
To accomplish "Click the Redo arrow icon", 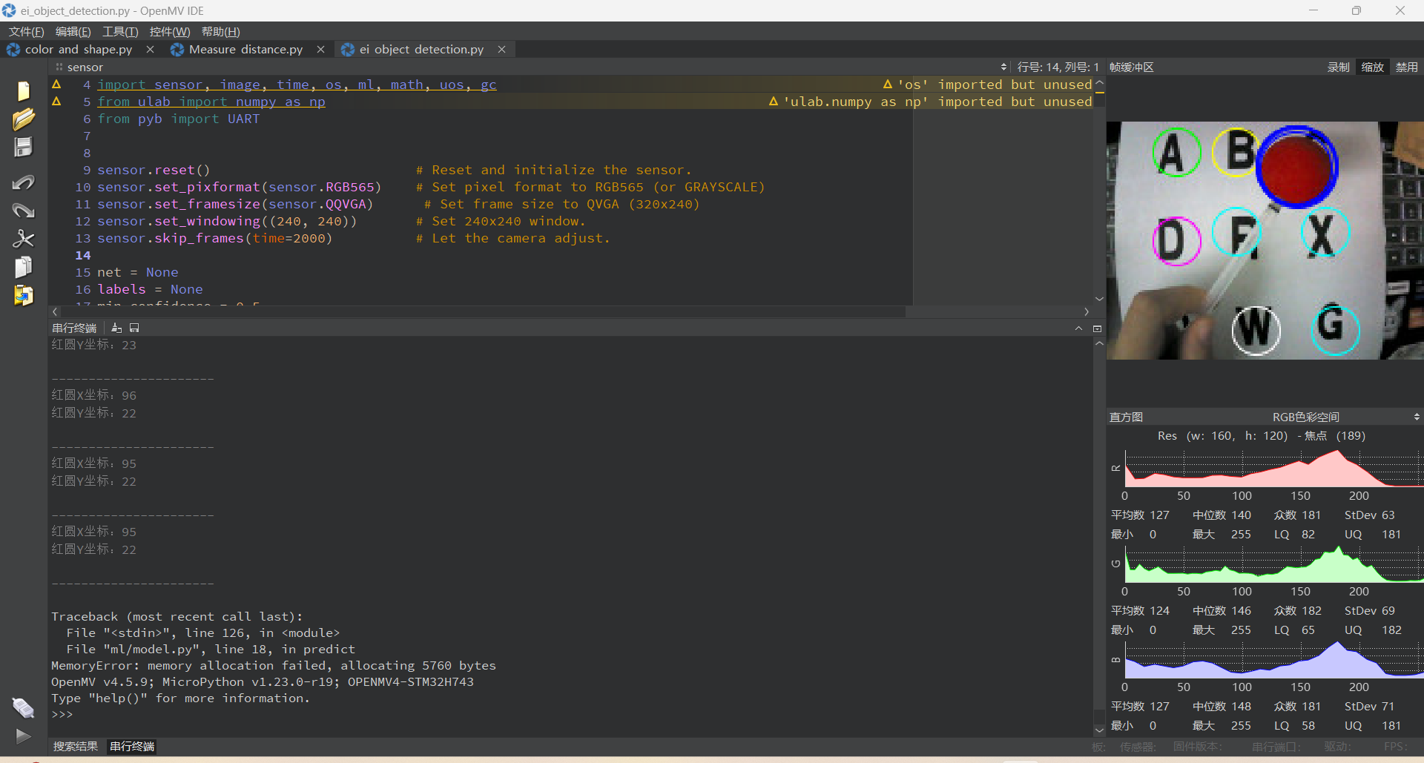I will pos(24,211).
